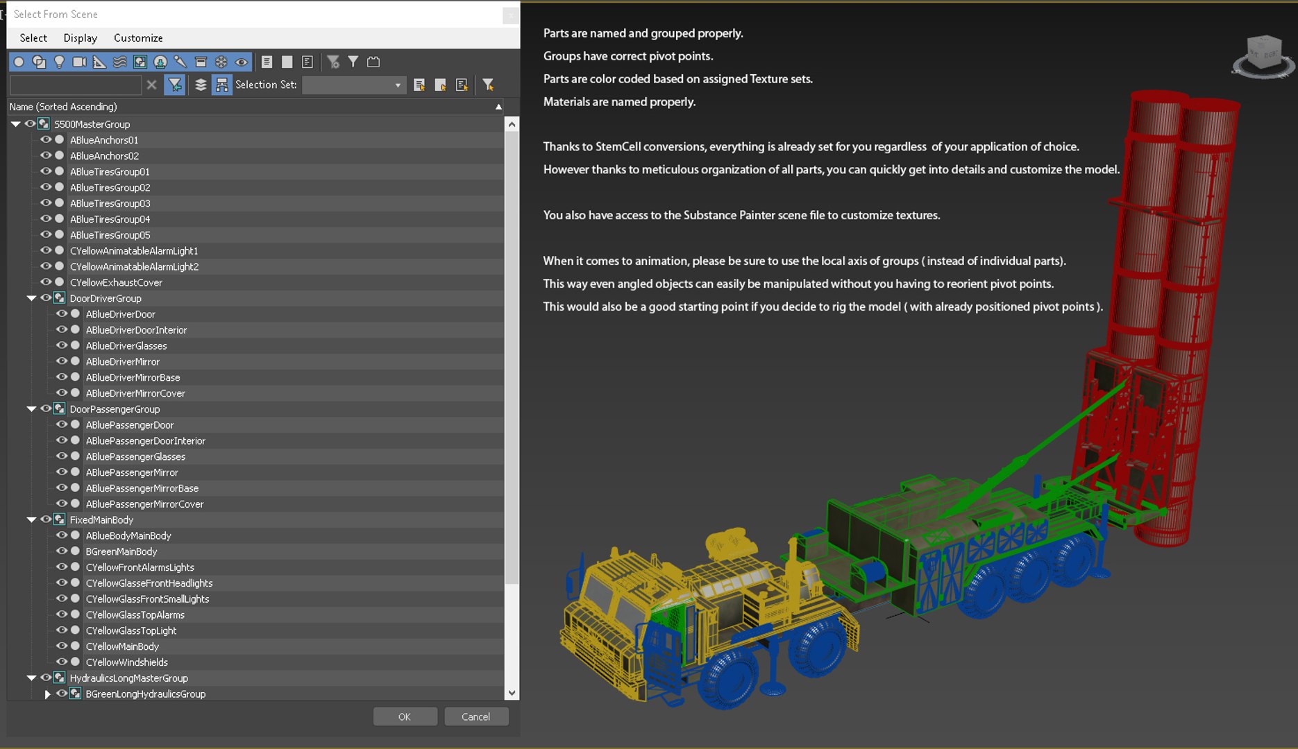
Task: Expand the BGreenLongHydraulicsGroup node
Action: point(47,694)
